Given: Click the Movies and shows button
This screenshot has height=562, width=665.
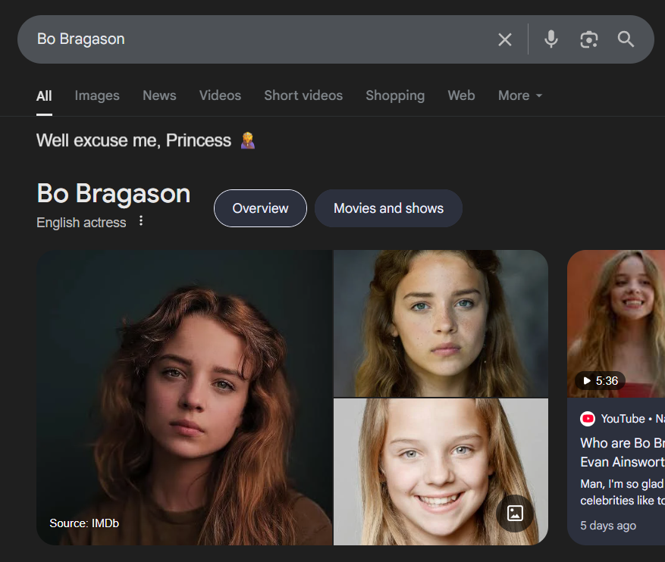Looking at the screenshot, I should [388, 208].
